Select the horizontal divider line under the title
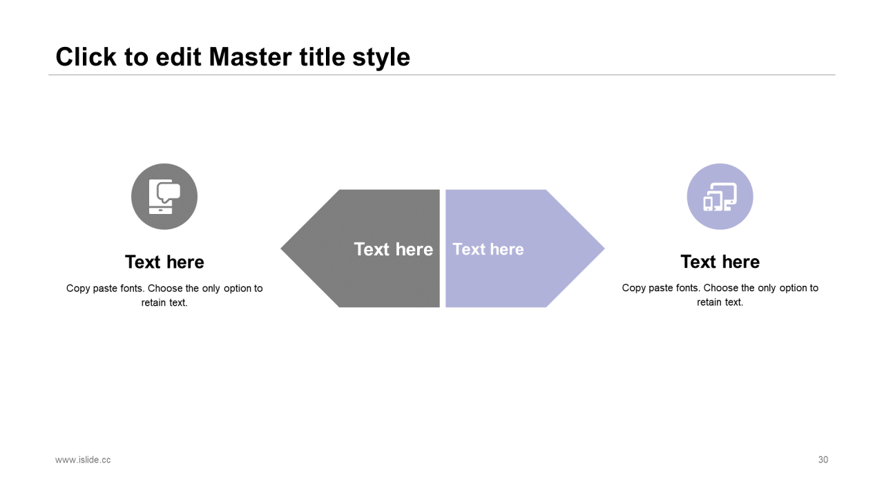 click(442, 75)
